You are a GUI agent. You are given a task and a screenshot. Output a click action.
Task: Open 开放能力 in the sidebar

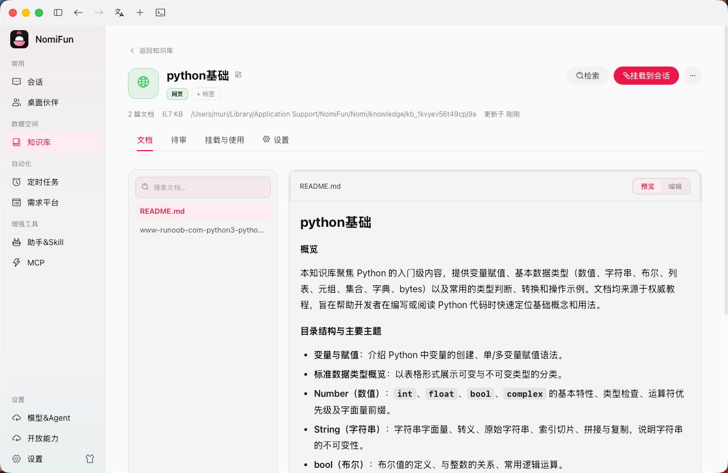[52, 438]
